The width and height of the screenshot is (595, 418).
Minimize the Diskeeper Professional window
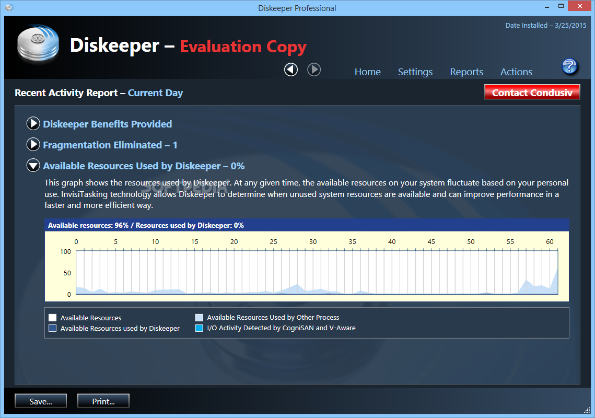point(547,7)
